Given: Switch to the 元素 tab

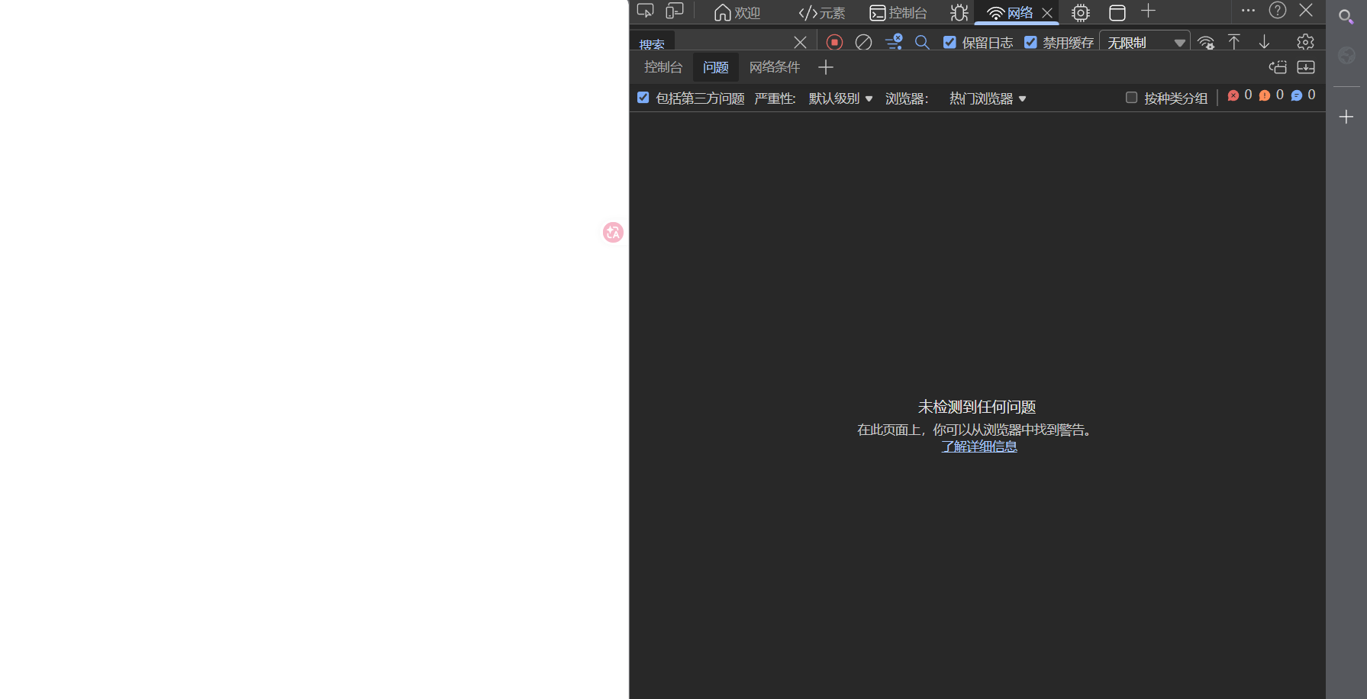Looking at the screenshot, I should pyautogui.click(x=822, y=13).
